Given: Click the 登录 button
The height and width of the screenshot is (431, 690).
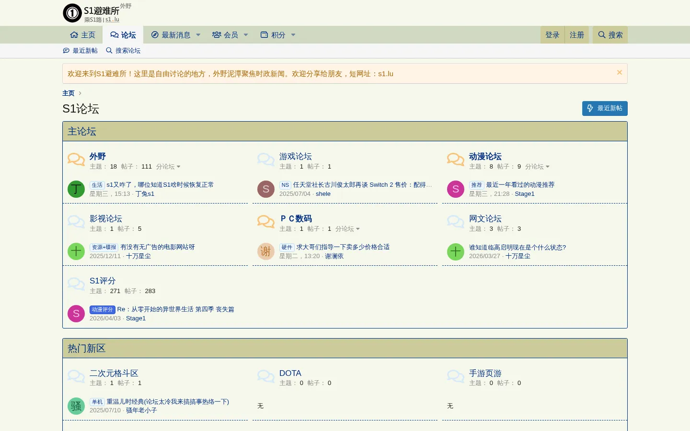Looking at the screenshot, I should tap(552, 35).
